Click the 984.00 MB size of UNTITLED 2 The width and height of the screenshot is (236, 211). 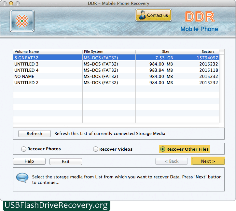point(155,83)
